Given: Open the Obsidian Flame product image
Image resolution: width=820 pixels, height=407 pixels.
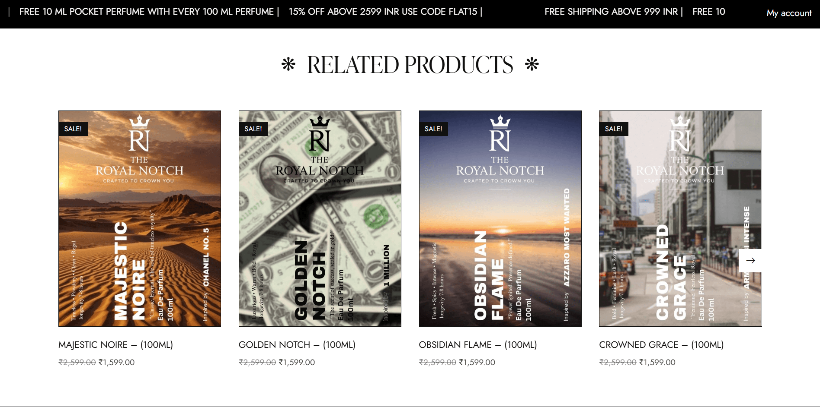Looking at the screenshot, I should pyautogui.click(x=500, y=218).
